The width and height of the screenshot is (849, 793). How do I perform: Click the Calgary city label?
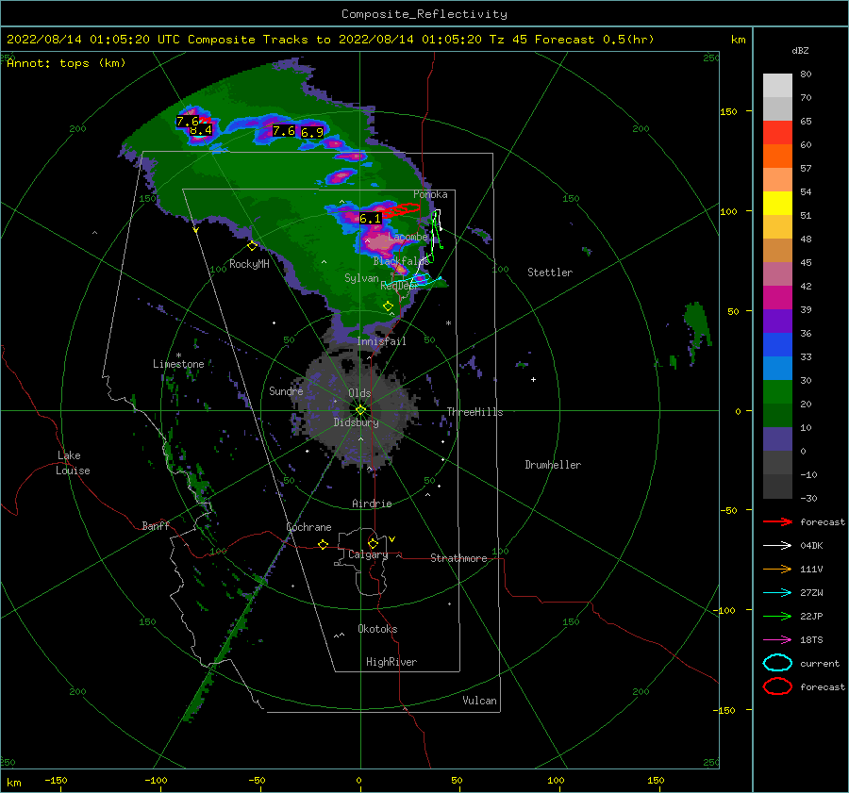(x=368, y=554)
